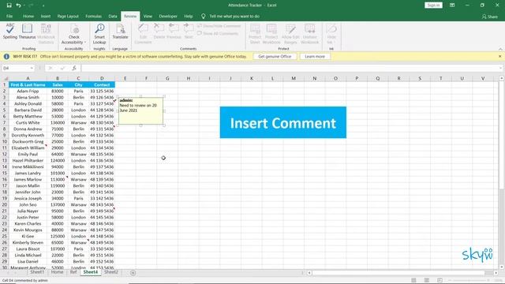Screen dimensions: 505x284
Task: Open Ribbon Display Options
Action: [x=452, y=6]
